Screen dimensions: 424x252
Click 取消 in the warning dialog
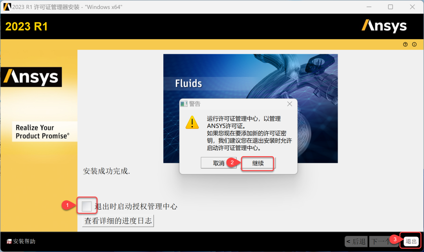click(x=219, y=163)
